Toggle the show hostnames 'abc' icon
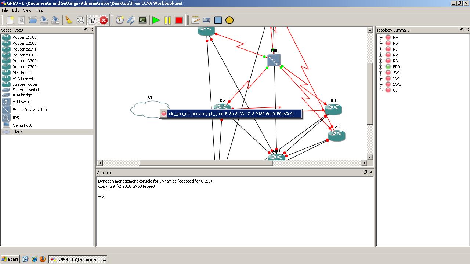 (92, 20)
